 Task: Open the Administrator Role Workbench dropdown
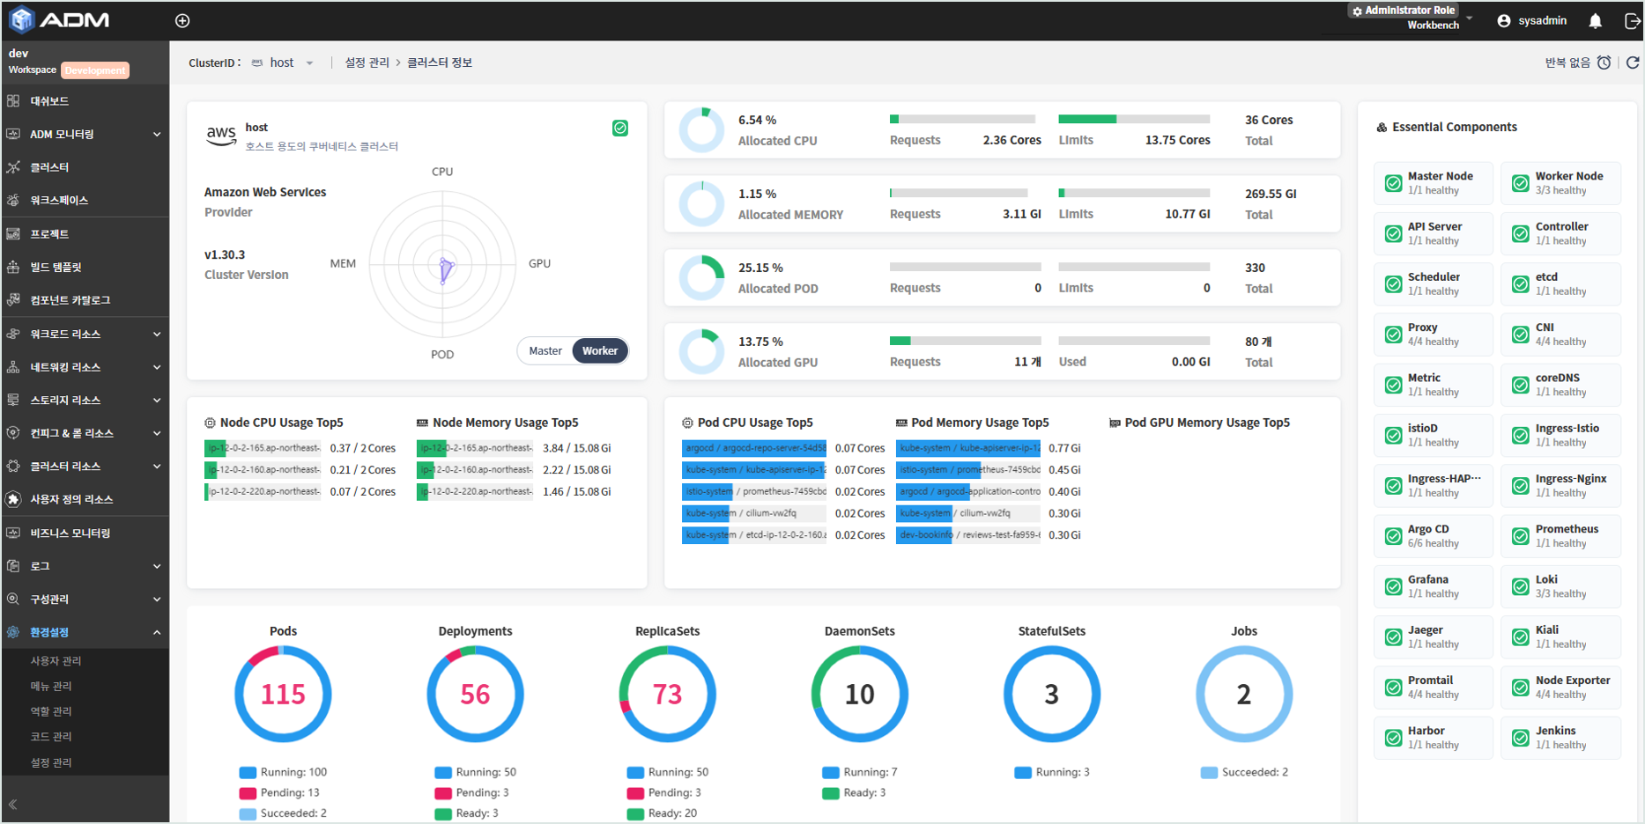point(1412,18)
